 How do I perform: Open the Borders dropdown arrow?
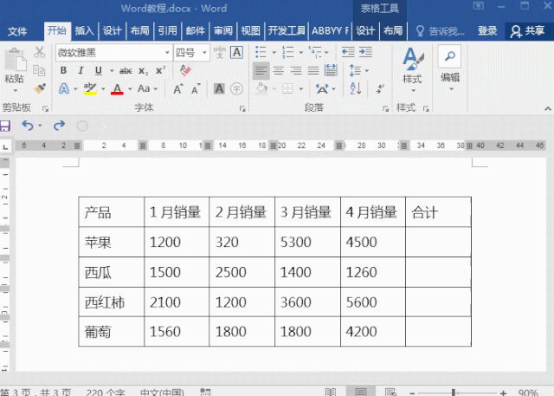point(301,88)
